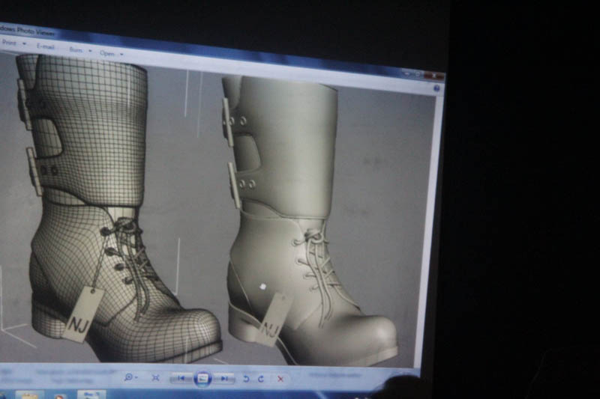This screenshot has width=600, height=399.
Task: Click the blue Help icon
Action: [x=437, y=88]
